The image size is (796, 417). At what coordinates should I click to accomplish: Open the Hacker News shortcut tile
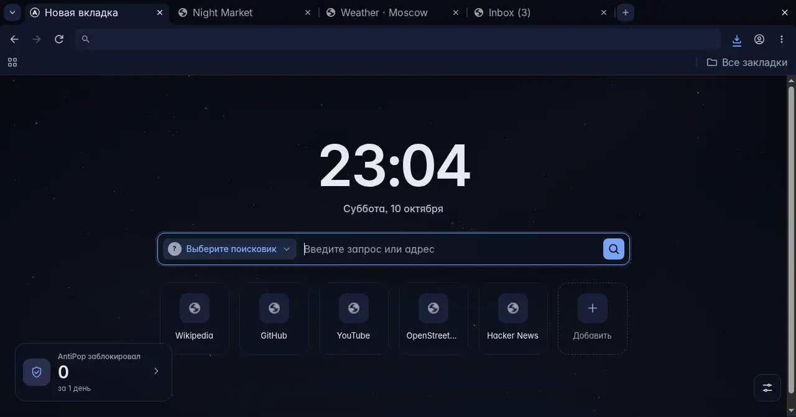[x=513, y=319]
